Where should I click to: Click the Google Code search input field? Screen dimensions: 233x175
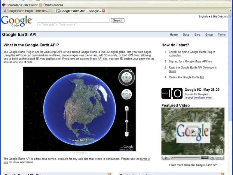click(73, 20)
